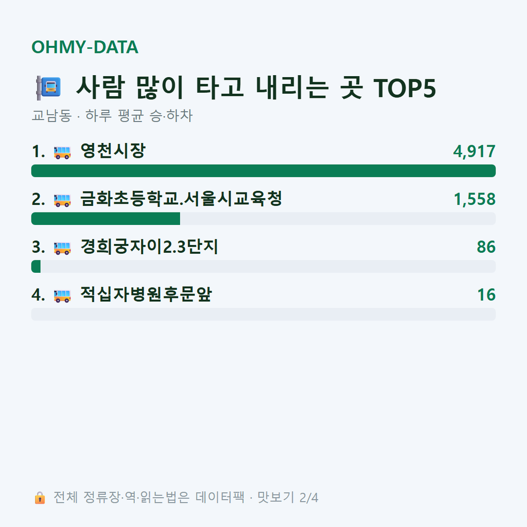Click the bus icon beside 적십자병원후문앞
The height and width of the screenshot is (527, 527).
point(62,295)
